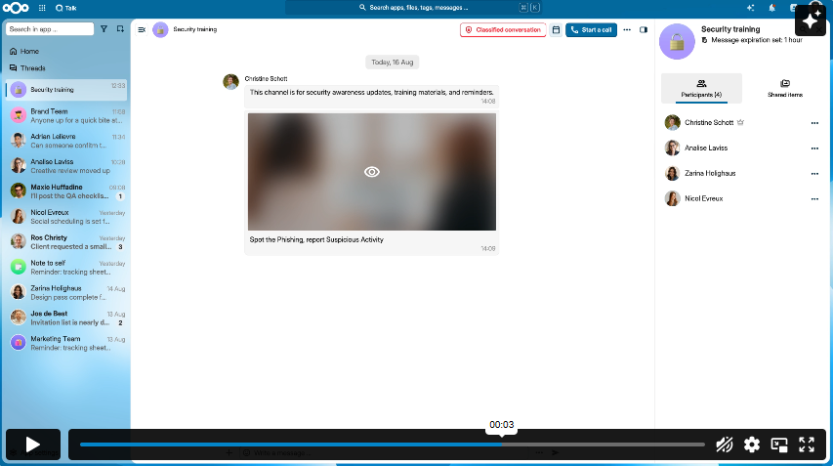Screen dimensions: 833x466
Task: Open the Jos de Best chat
Action: [66, 318]
